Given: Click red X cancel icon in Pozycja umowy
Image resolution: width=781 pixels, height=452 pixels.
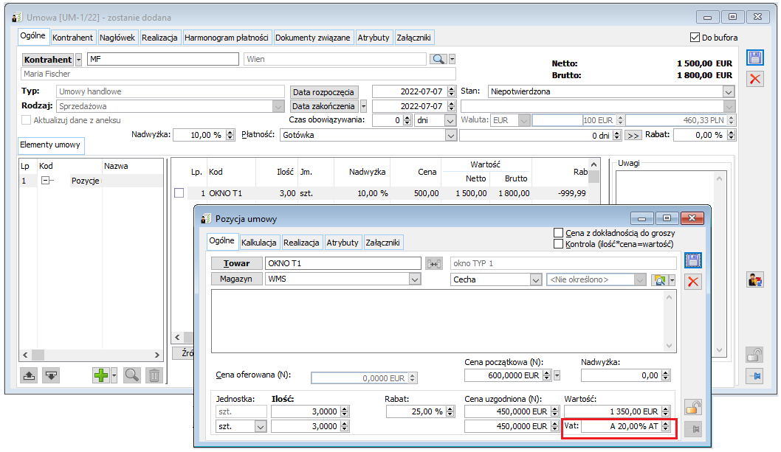Looking at the screenshot, I should (x=693, y=282).
